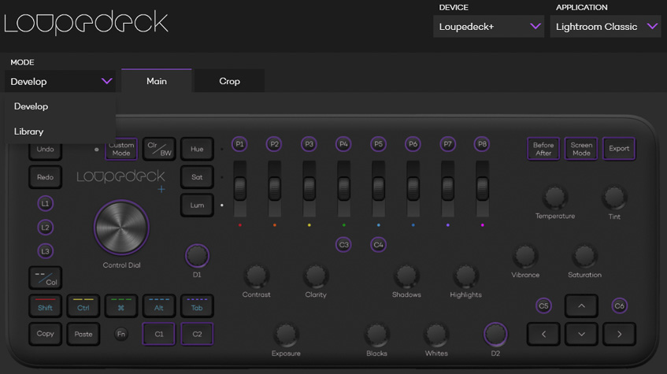Select the Clarity knob
Viewport: 667px width, 374px height.
click(316, 276)
